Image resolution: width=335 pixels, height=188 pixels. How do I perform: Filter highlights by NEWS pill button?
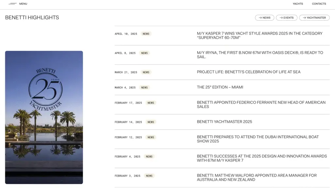tap(264, 18)
